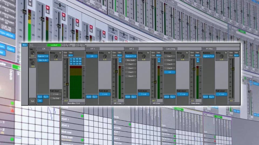Open the Mon tab
The image size is (259, 145).
pos(25,45)
